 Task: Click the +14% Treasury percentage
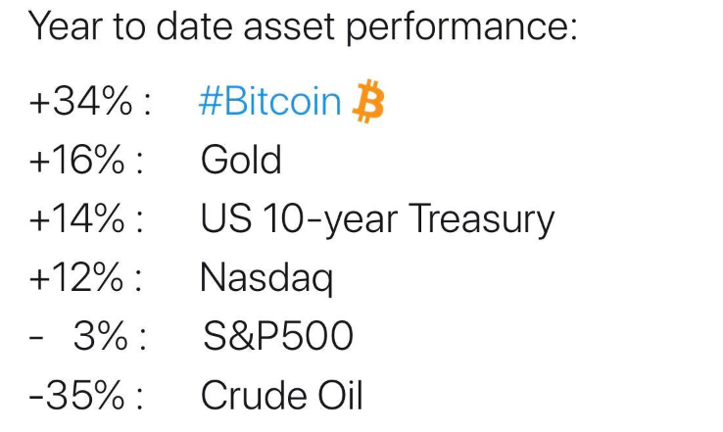77,218
